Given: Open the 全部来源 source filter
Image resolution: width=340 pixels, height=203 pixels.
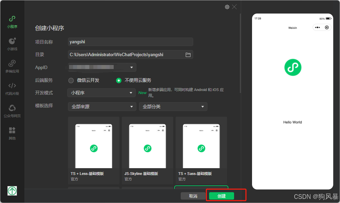Looking at the screenshot, I should coord(102,106).
